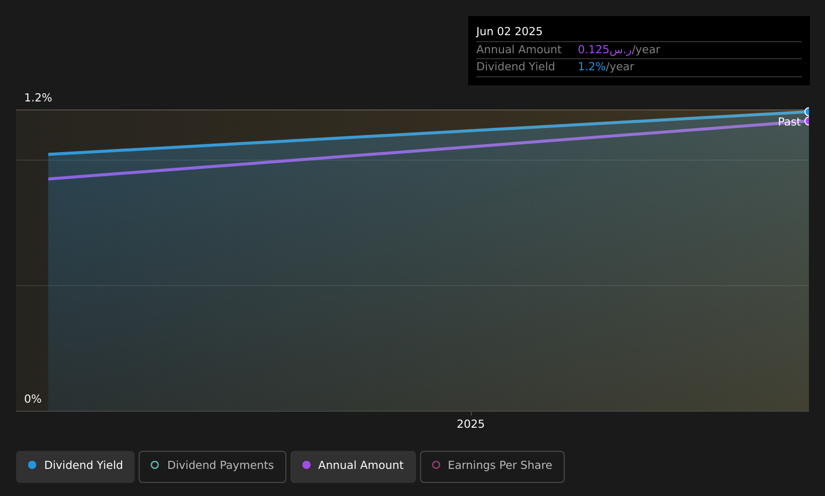
Task: Toggle the Dividend Payments series
Action: tap(213, 466)
